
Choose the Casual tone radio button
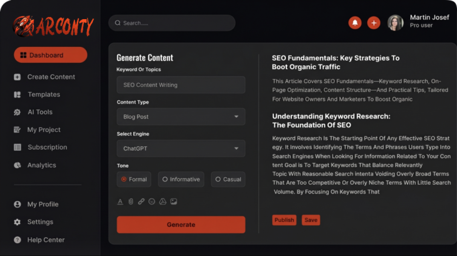(x=228, y=179)
